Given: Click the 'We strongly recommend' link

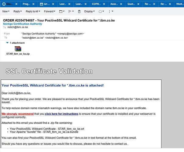Looking at the screenshot, I should 18,114.
